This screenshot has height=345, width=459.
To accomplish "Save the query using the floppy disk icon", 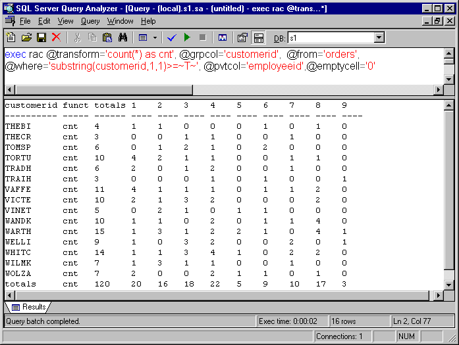I will 41,37.
